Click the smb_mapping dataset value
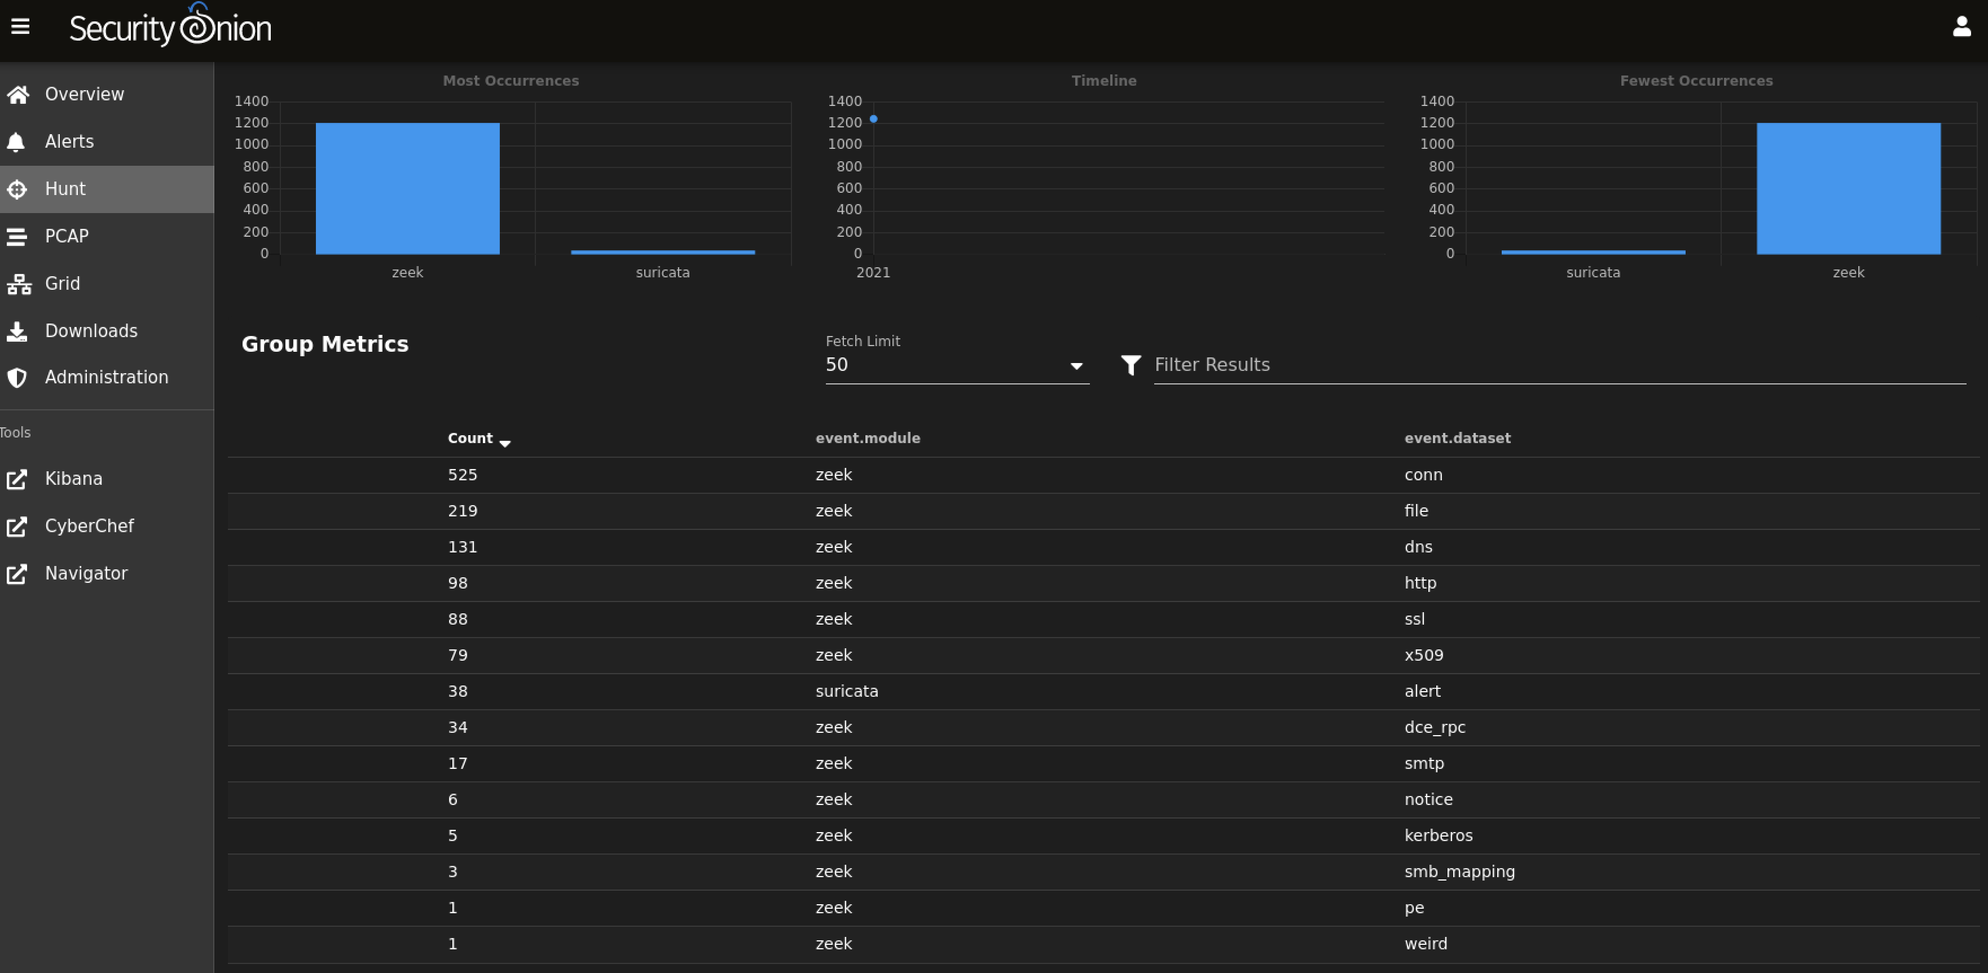The width and height of the screenshot is (1988, 973). point(1459,872)
